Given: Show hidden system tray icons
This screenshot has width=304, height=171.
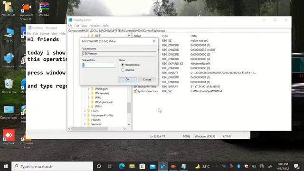Looking at the screenshot, I should click(216, 166).
